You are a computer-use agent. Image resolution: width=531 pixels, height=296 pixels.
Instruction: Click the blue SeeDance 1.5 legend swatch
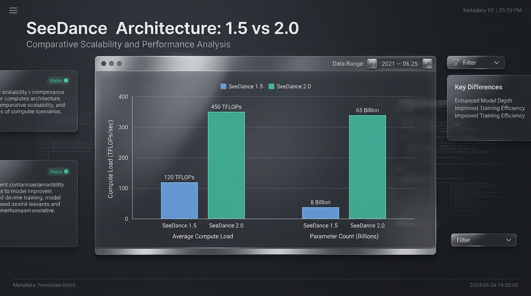tap(223, 86)
